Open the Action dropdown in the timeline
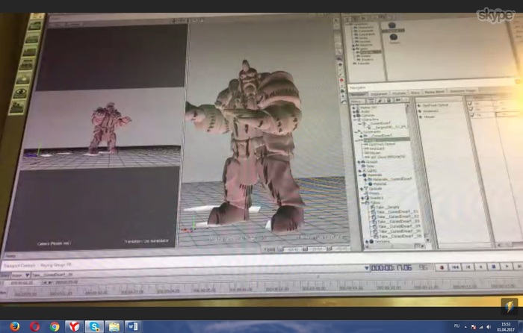The image size is (523, 333). 22,276
